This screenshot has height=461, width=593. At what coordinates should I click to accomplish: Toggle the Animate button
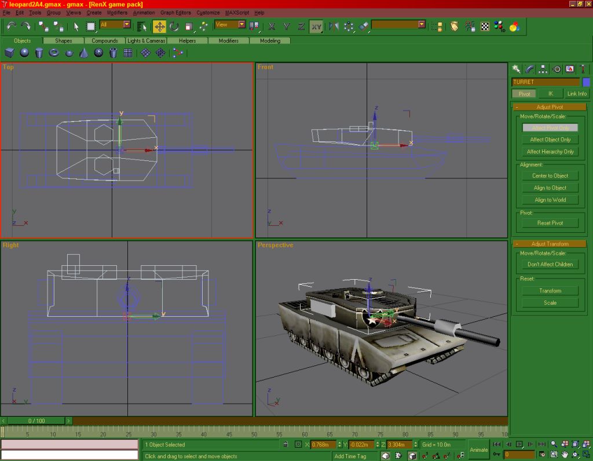(x=478, y=449)
